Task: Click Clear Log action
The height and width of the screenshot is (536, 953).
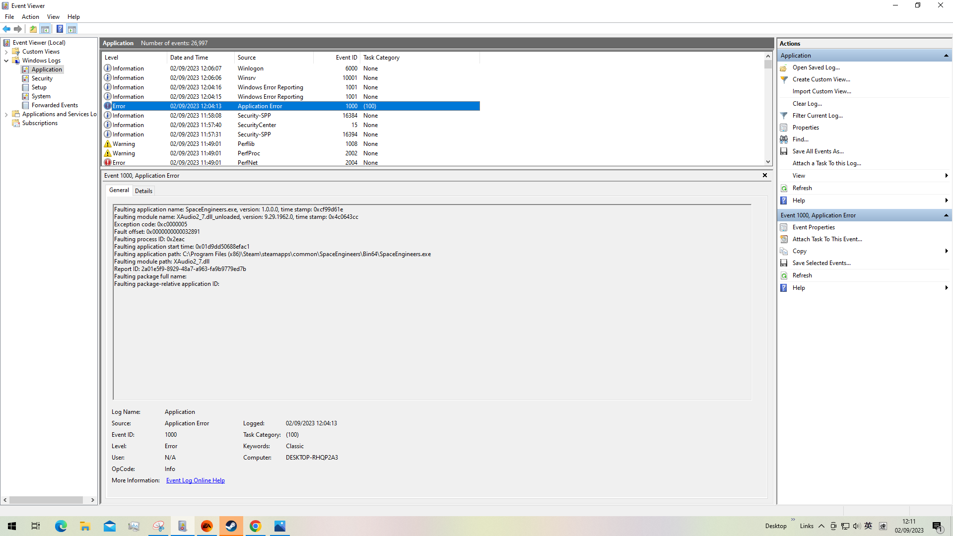Action: pyautogui.click(x=807, y=104)
